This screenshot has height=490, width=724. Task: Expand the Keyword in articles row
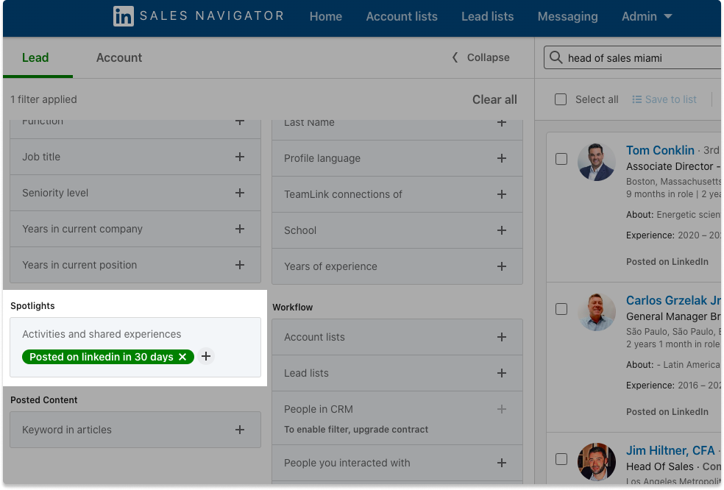(x=135, y=430)
